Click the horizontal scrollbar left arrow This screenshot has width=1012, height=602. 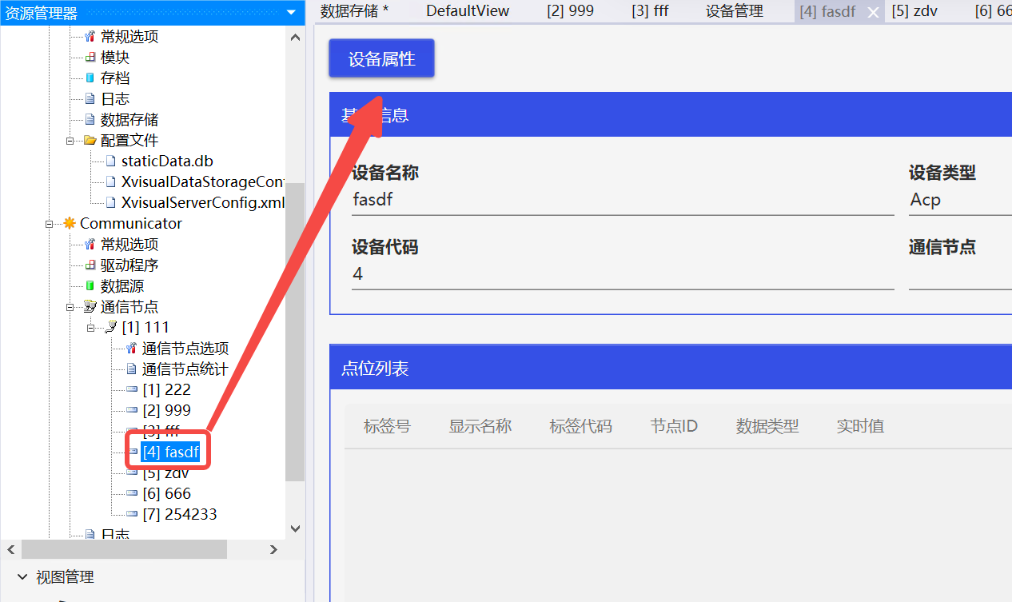click(x=11, y=550)
